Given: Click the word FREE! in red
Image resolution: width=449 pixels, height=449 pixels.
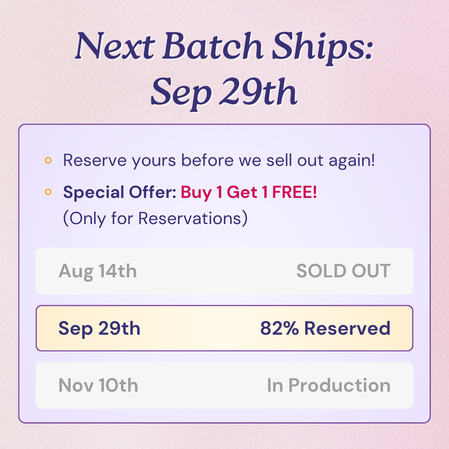Looking at the screenshot, I should (294, 192).
